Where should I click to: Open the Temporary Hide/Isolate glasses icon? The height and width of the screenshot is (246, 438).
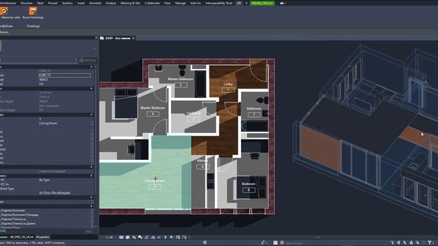(x=159, y=237)
